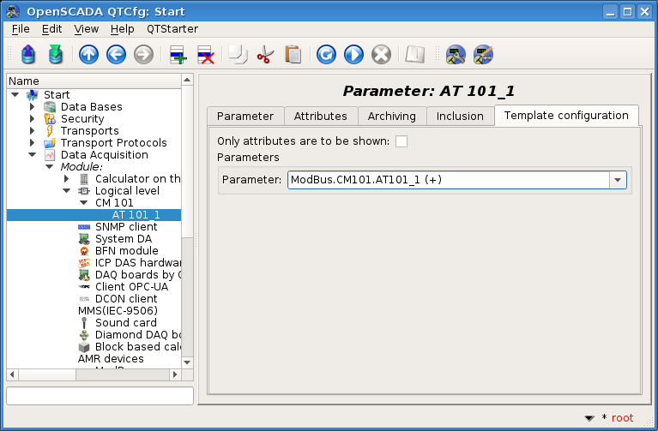Screen dimensions: 658x431
Task: Switch to the Attributes tab
Action: (x=321, y=117)
